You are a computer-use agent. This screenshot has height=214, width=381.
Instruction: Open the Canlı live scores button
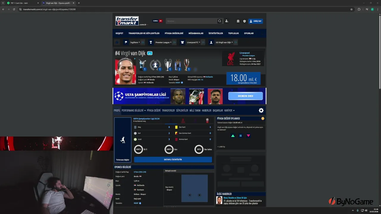157,21
